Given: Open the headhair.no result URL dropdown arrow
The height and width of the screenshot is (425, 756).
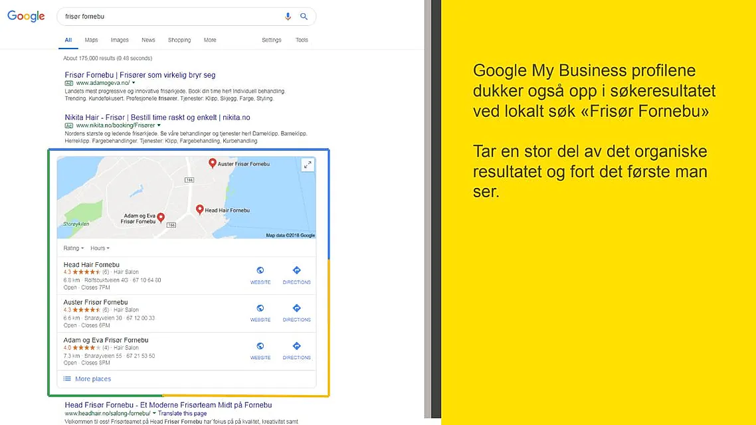Looking at the screenshot, I should [x=154, y=414].
